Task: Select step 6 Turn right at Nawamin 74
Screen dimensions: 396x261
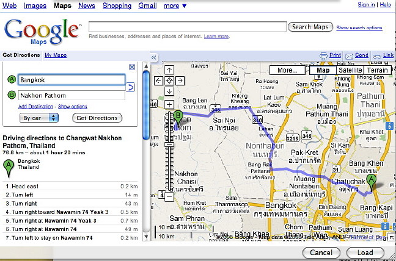Action: 71,229
